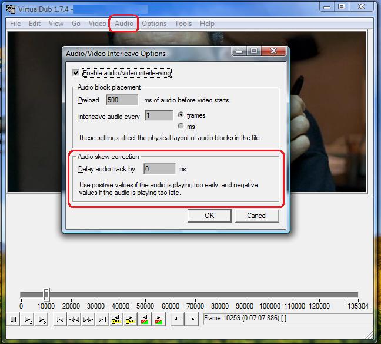Go to previous key frame
The image size is (381, 344).
pos(116,320)
